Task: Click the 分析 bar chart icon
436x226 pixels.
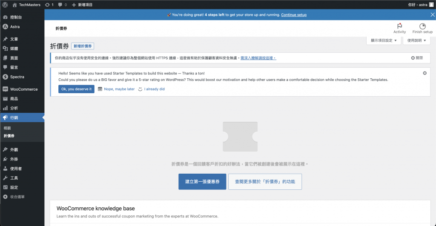Action: pyautogui.click(x=5, y=108)
